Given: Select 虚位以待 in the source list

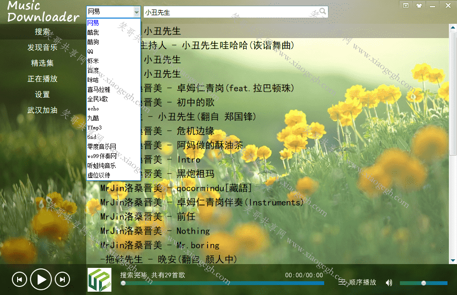Looking at the screenshot, I should 114,175.
